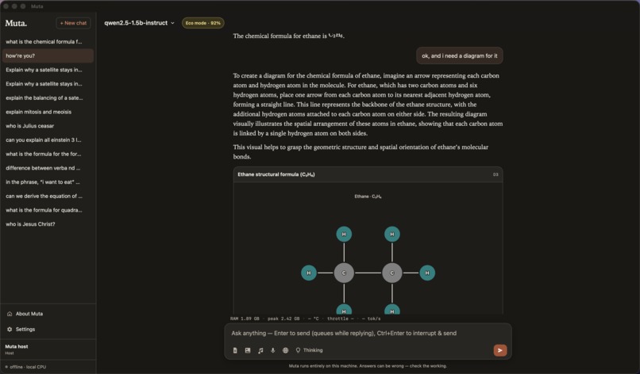Open About Muta page

(x=29, y=314)
